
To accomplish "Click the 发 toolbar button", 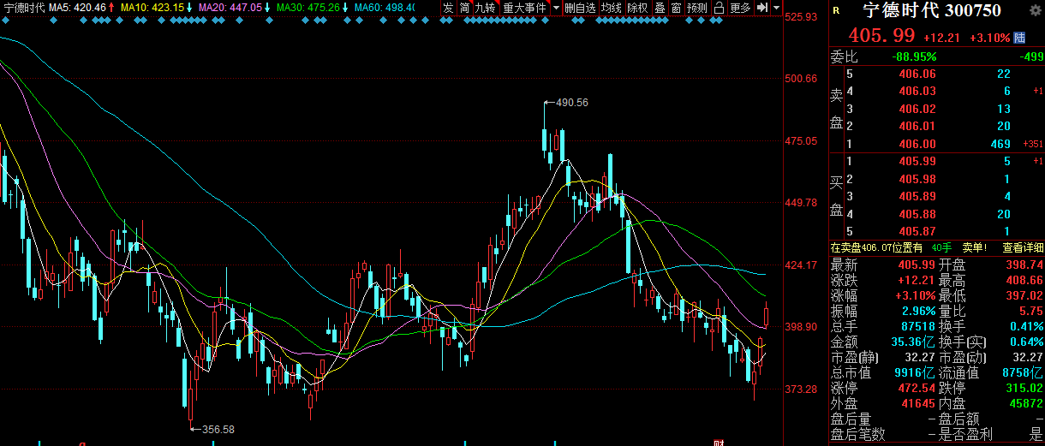I will (x=448, y=8).
